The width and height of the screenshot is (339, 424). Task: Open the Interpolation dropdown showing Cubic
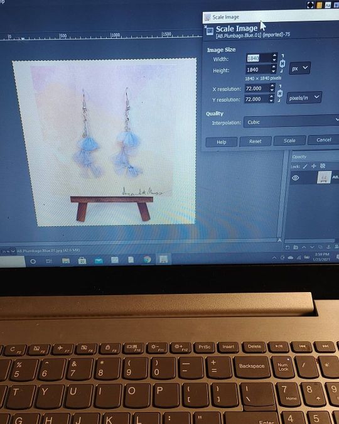pos(291,122)
